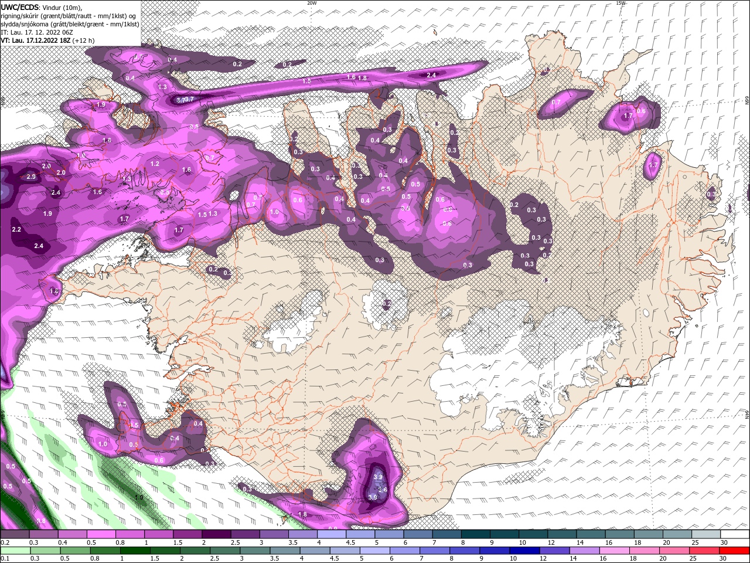Select darkest green rain swatch between 1 and 1.5
The height and width of the screenshot is (563, 750).
(x=136, y=550)
